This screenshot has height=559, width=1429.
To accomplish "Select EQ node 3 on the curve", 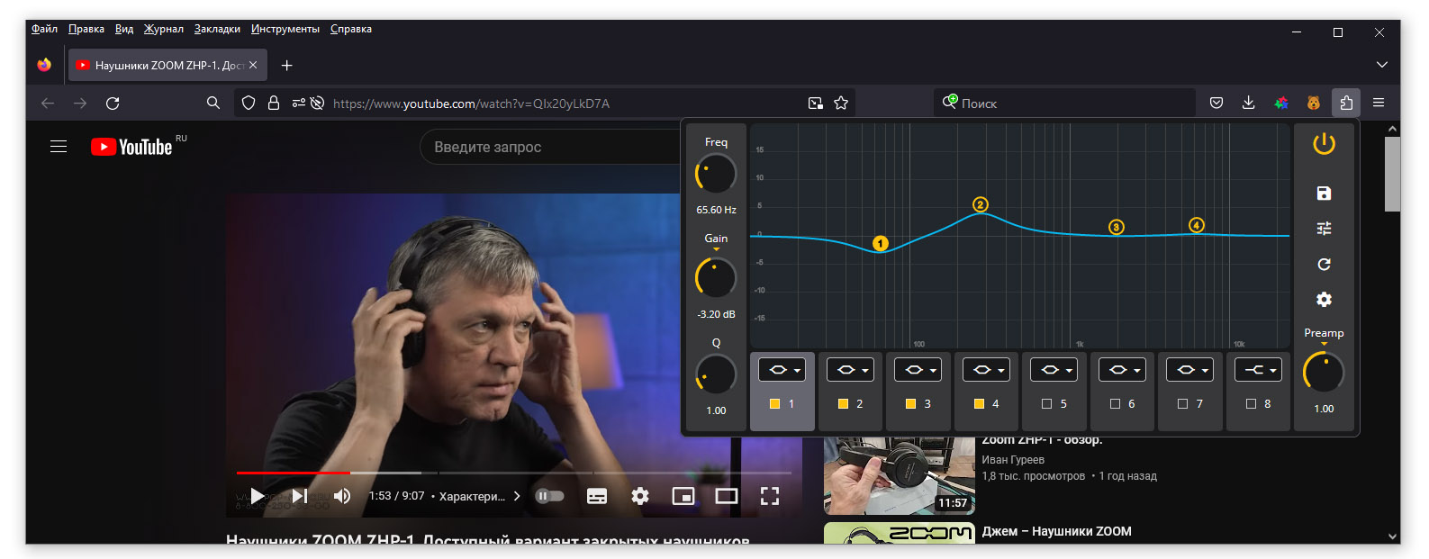I will tap(1117, 227).
